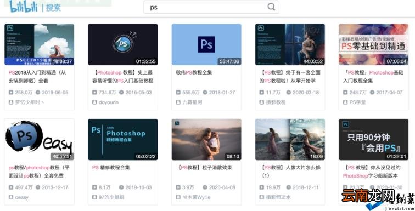
Task: Click clock icon beside 2018-12-11
Action: [x=289, y=187]
